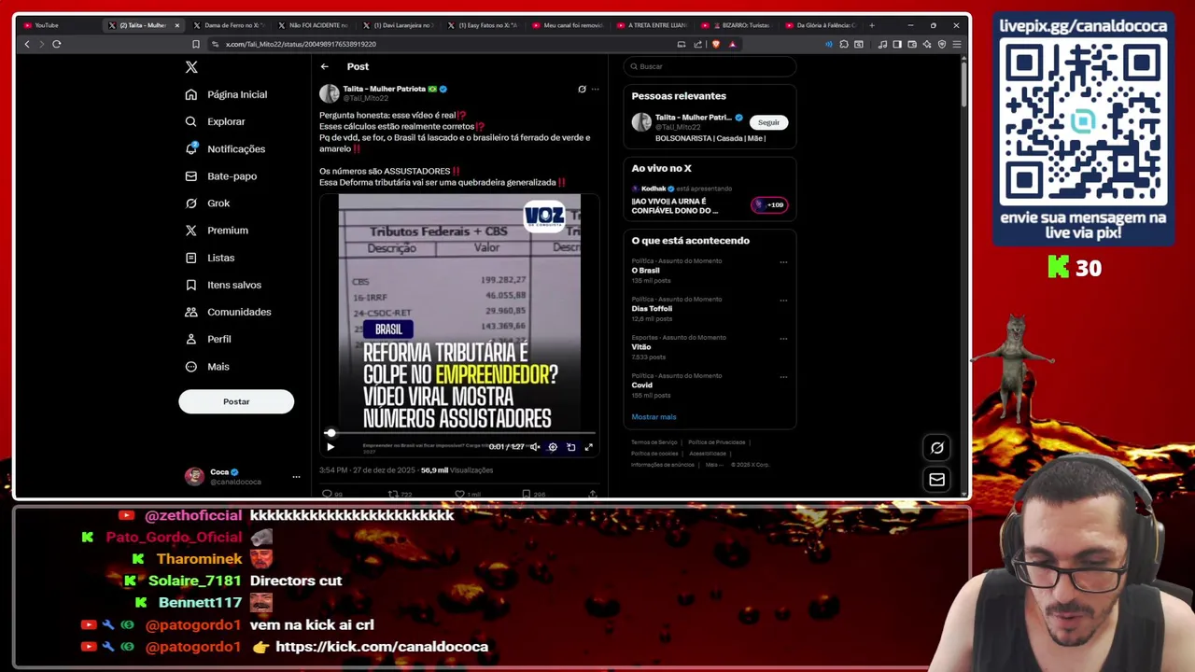Open the floating messages envelope button
Viewport: 1195px width, 672px height.
click(x=937, y=480)
